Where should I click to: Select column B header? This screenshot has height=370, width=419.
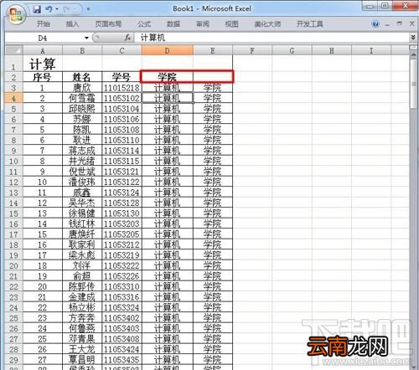coord(82,50)
